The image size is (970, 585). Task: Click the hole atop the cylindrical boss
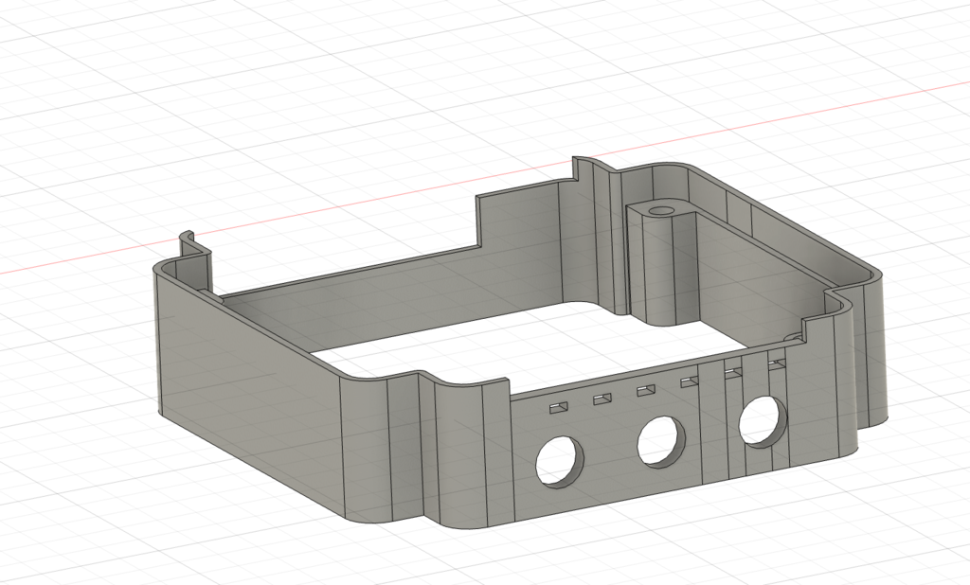[x=662, y=210]
